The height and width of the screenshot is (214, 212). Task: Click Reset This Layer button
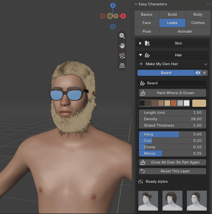pos(173,171)
